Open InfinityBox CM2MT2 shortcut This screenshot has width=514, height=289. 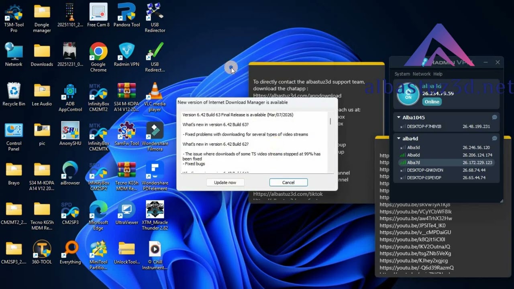[x=98, y=97]
